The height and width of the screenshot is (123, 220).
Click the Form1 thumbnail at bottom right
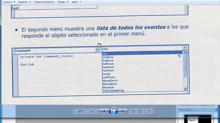192,120
